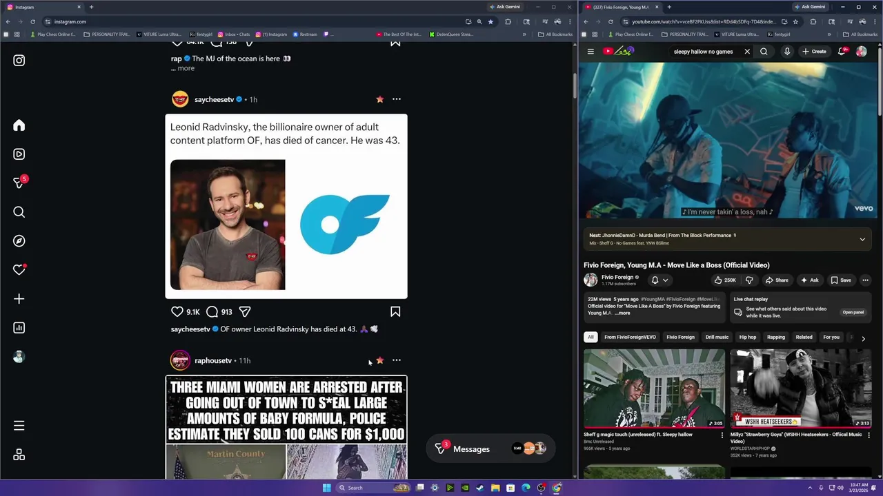Dislike the YouTube video

point(749,280)
